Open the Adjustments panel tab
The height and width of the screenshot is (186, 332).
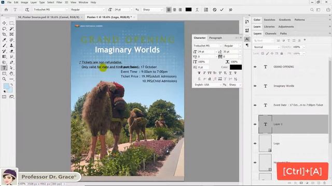(286, 26)
